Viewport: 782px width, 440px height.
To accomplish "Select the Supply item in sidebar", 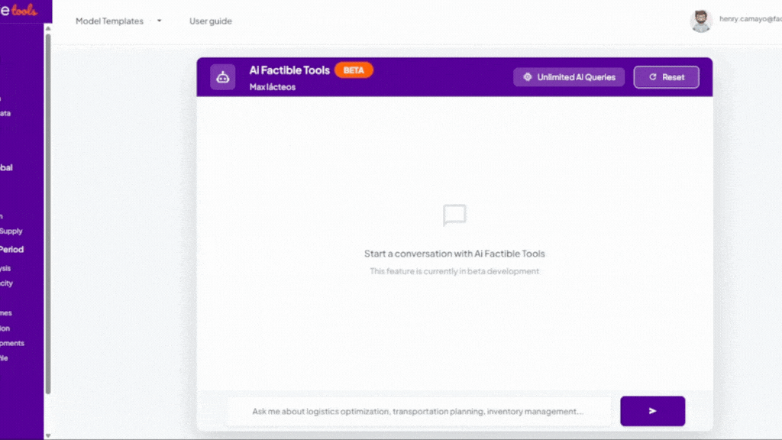I will click(x=11, y=231).
